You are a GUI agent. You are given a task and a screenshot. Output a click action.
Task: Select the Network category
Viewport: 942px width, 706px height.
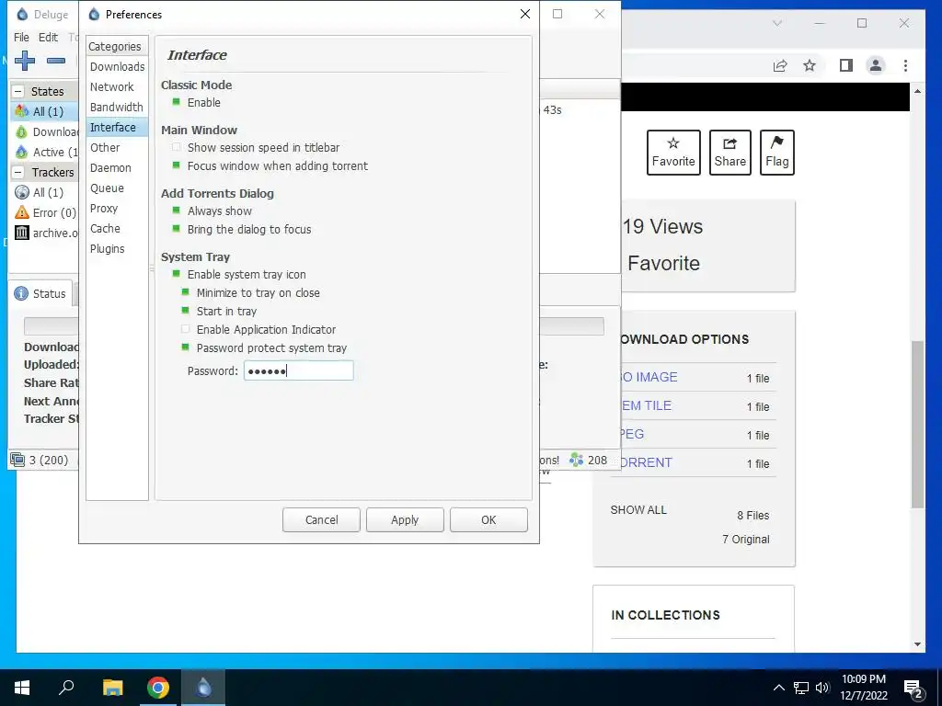(117, 87)
